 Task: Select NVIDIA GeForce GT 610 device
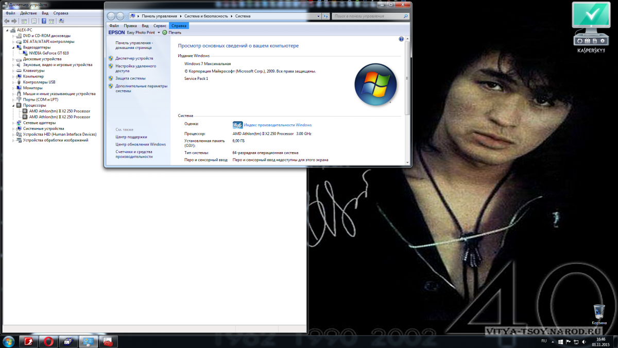pos(49,53)
